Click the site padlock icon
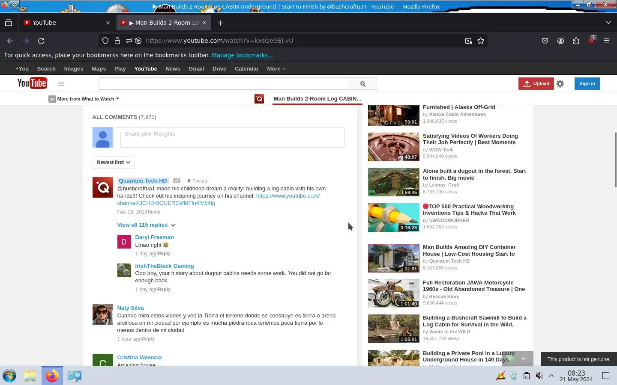 117,41
